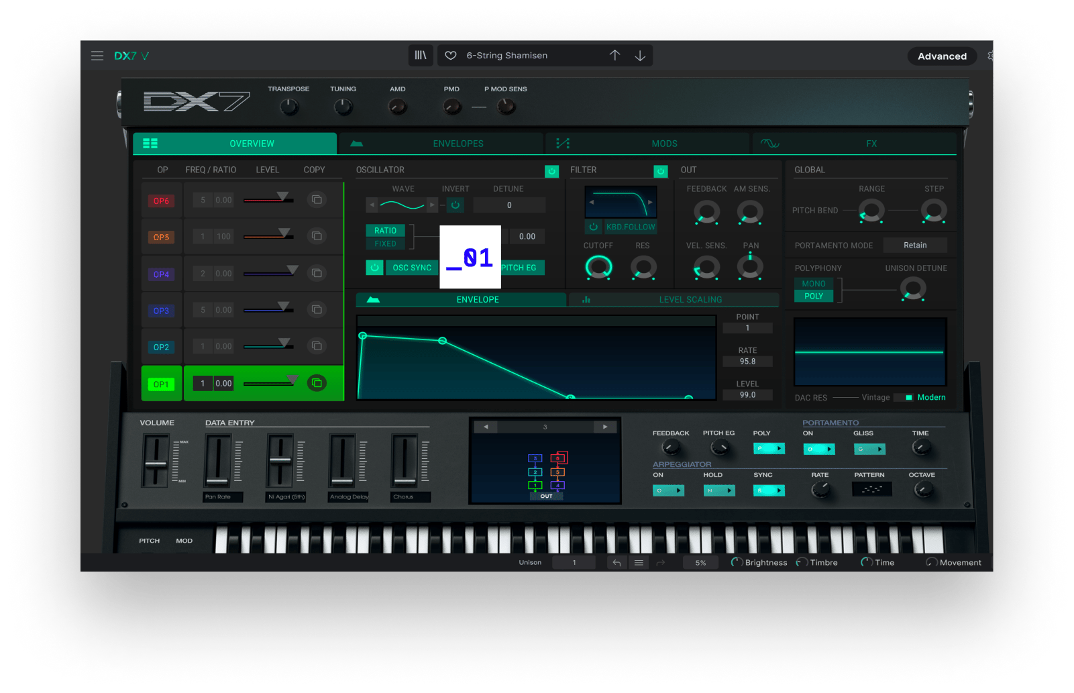Viewport: 1074px width, 693px height.
Task: Open the Portamento Mode Retain dropdown
Action: point(915,245)
